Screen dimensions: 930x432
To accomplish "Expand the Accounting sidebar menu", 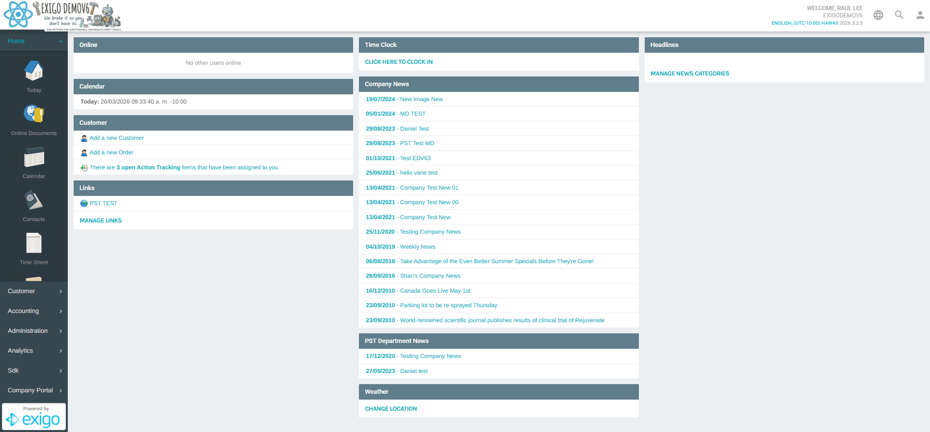I will 34,311.
